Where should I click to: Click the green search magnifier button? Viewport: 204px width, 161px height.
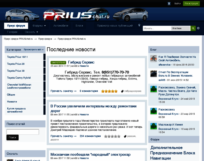click(x=193, y=28)
